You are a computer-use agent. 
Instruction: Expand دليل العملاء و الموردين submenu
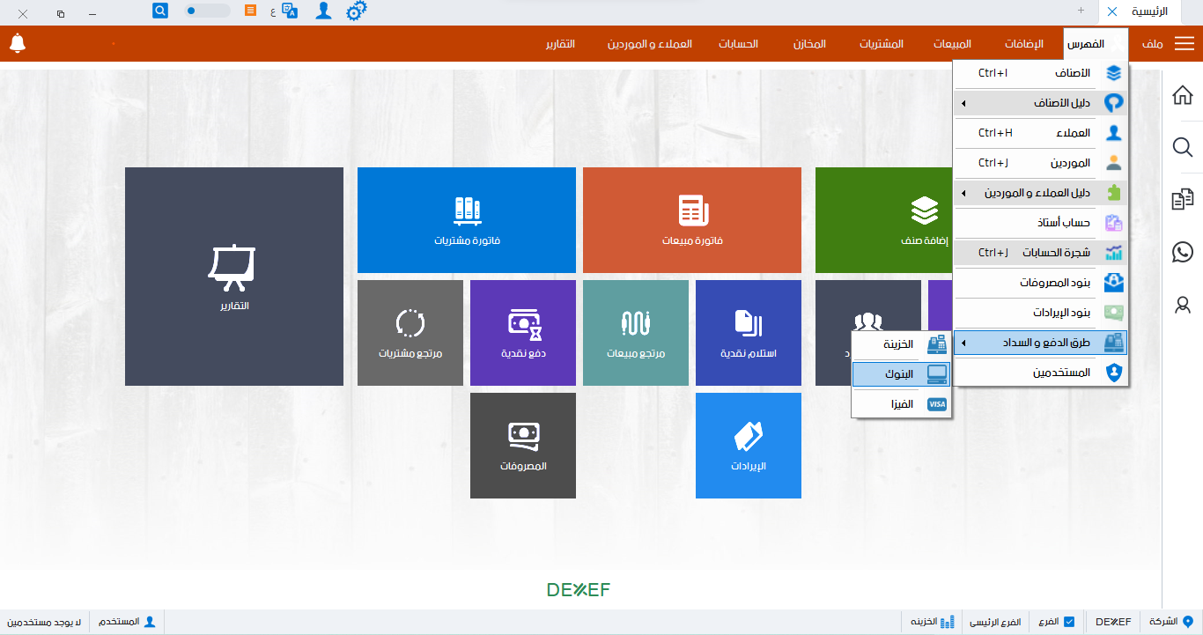(1040, 193)
